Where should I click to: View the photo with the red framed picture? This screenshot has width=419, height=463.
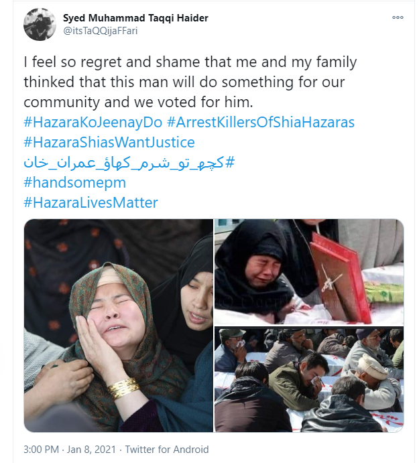(x=309, y=272)
